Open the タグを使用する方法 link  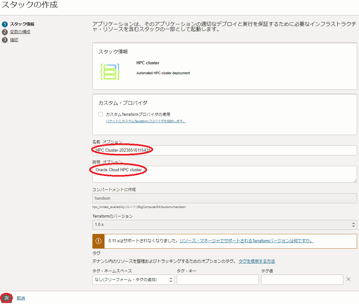tap(256, 261)
